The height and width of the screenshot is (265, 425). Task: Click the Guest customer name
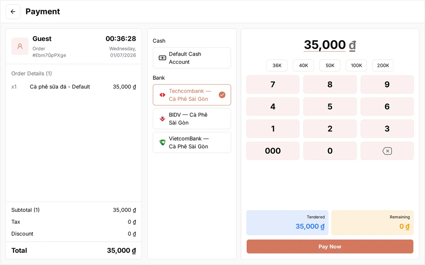coord(42,39)
